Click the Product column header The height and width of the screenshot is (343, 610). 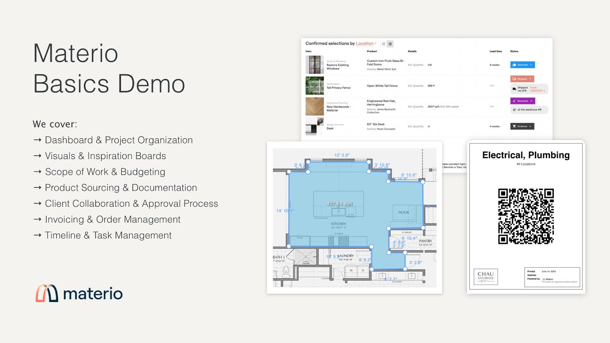click(372, 51)
